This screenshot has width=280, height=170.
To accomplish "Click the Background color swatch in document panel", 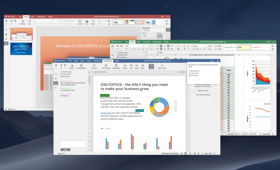I will (195, 91).
